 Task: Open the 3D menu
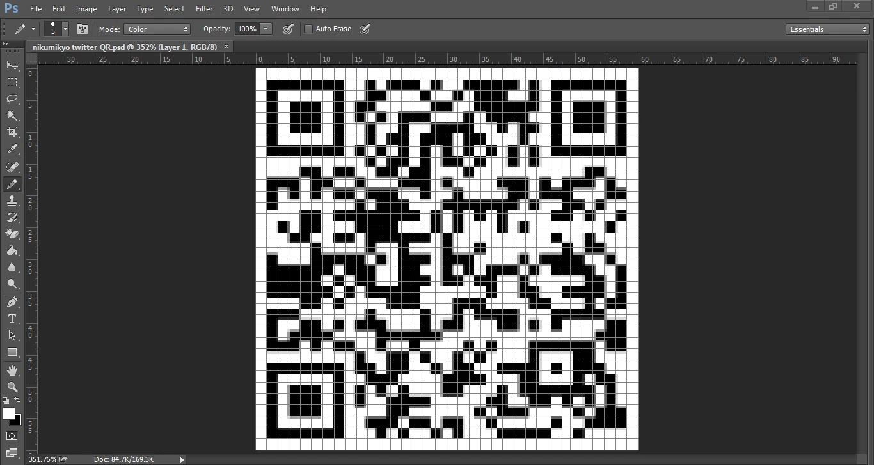pos(228,9)
